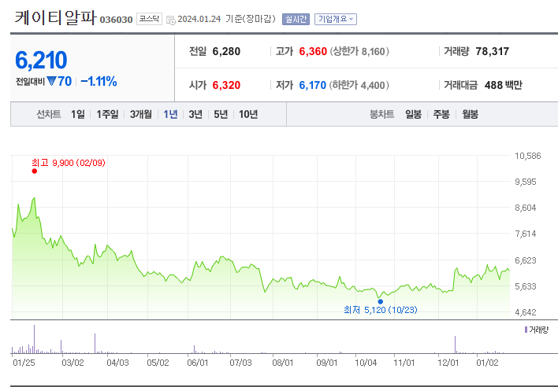Click the 상한가 8,160 text
Viewport: 558px width, 387px height.
point(359,51)
